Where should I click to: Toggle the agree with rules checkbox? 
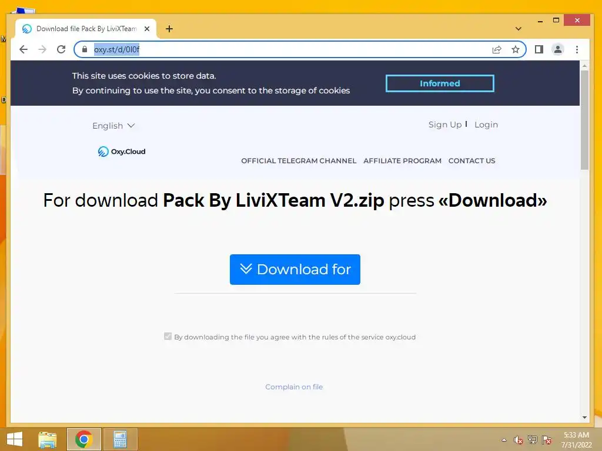coord(168,336)
